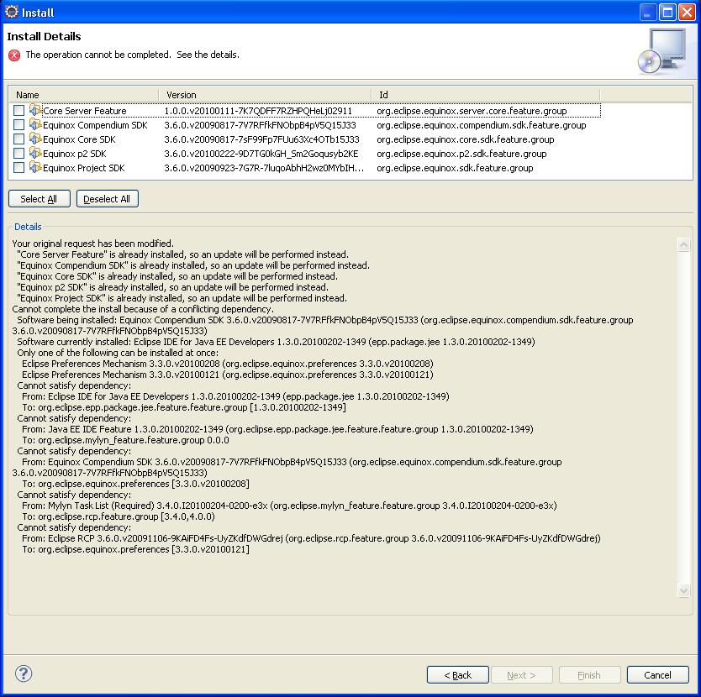Click id org.eclipse.equinox.core.sdk.feature.group
701x697 pixels.
point(466,139)
